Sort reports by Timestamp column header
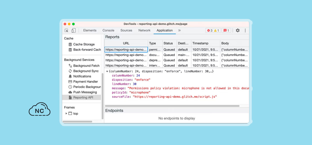 tap(206, 43)
